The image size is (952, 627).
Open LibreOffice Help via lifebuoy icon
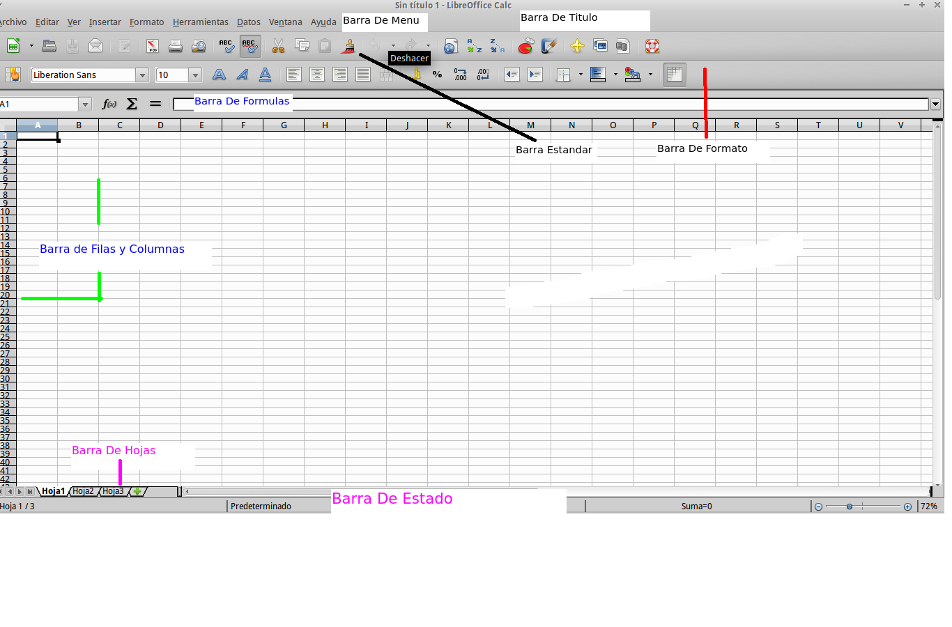(x=652, y=46)
